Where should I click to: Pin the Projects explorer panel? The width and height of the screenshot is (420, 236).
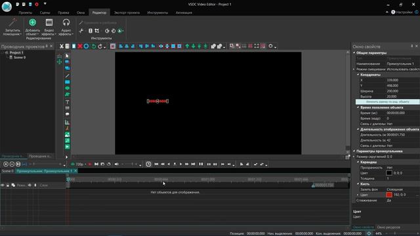point(47,47)
